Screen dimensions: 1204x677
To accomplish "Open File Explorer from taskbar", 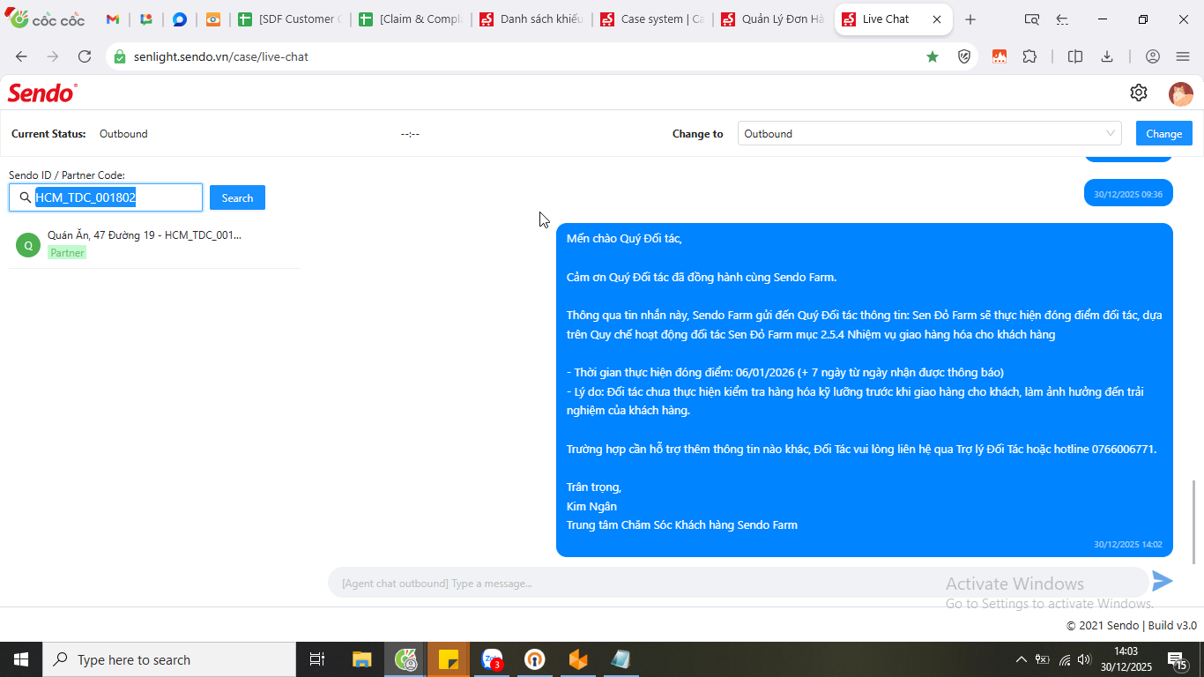I will pyautogui.click(x=361, y=659).
